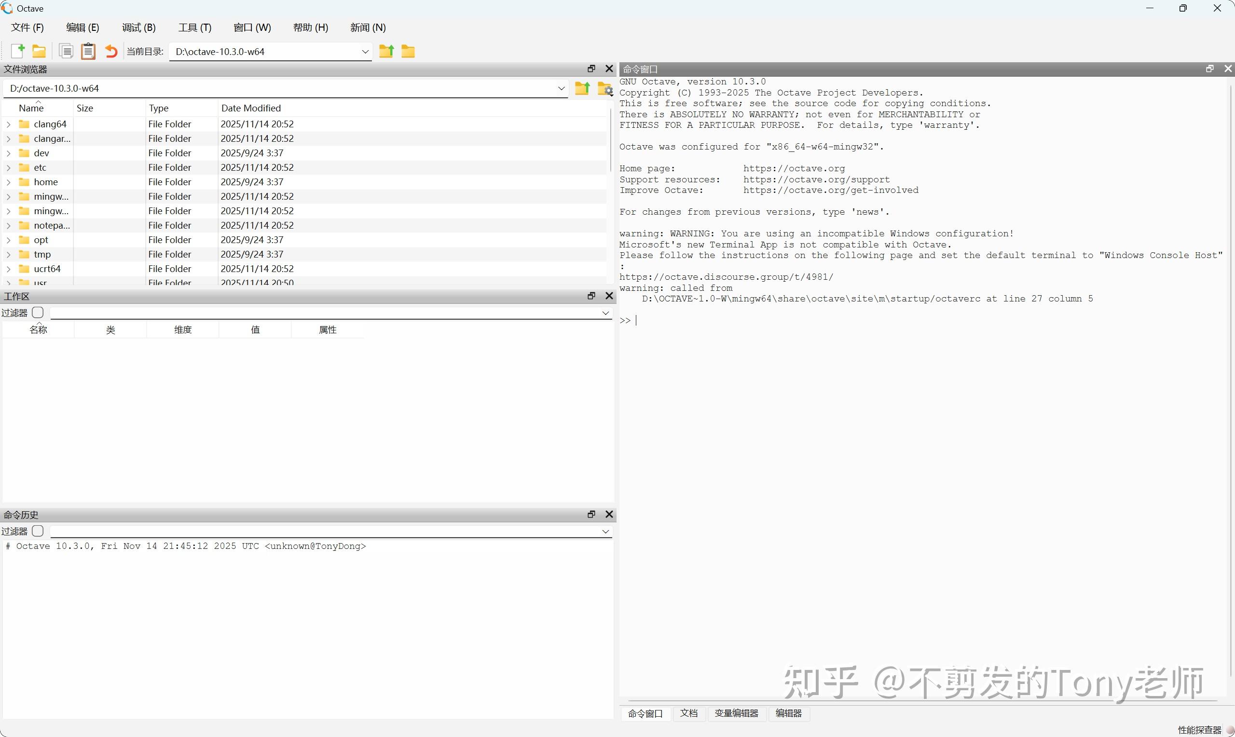1235x737 pixels.
Task: Close the Command History (命令历史) panel
Action: click(x=609, y=514)
